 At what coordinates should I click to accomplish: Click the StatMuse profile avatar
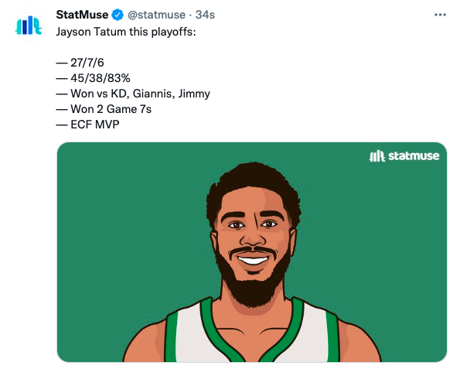click(x=29, y=26)
